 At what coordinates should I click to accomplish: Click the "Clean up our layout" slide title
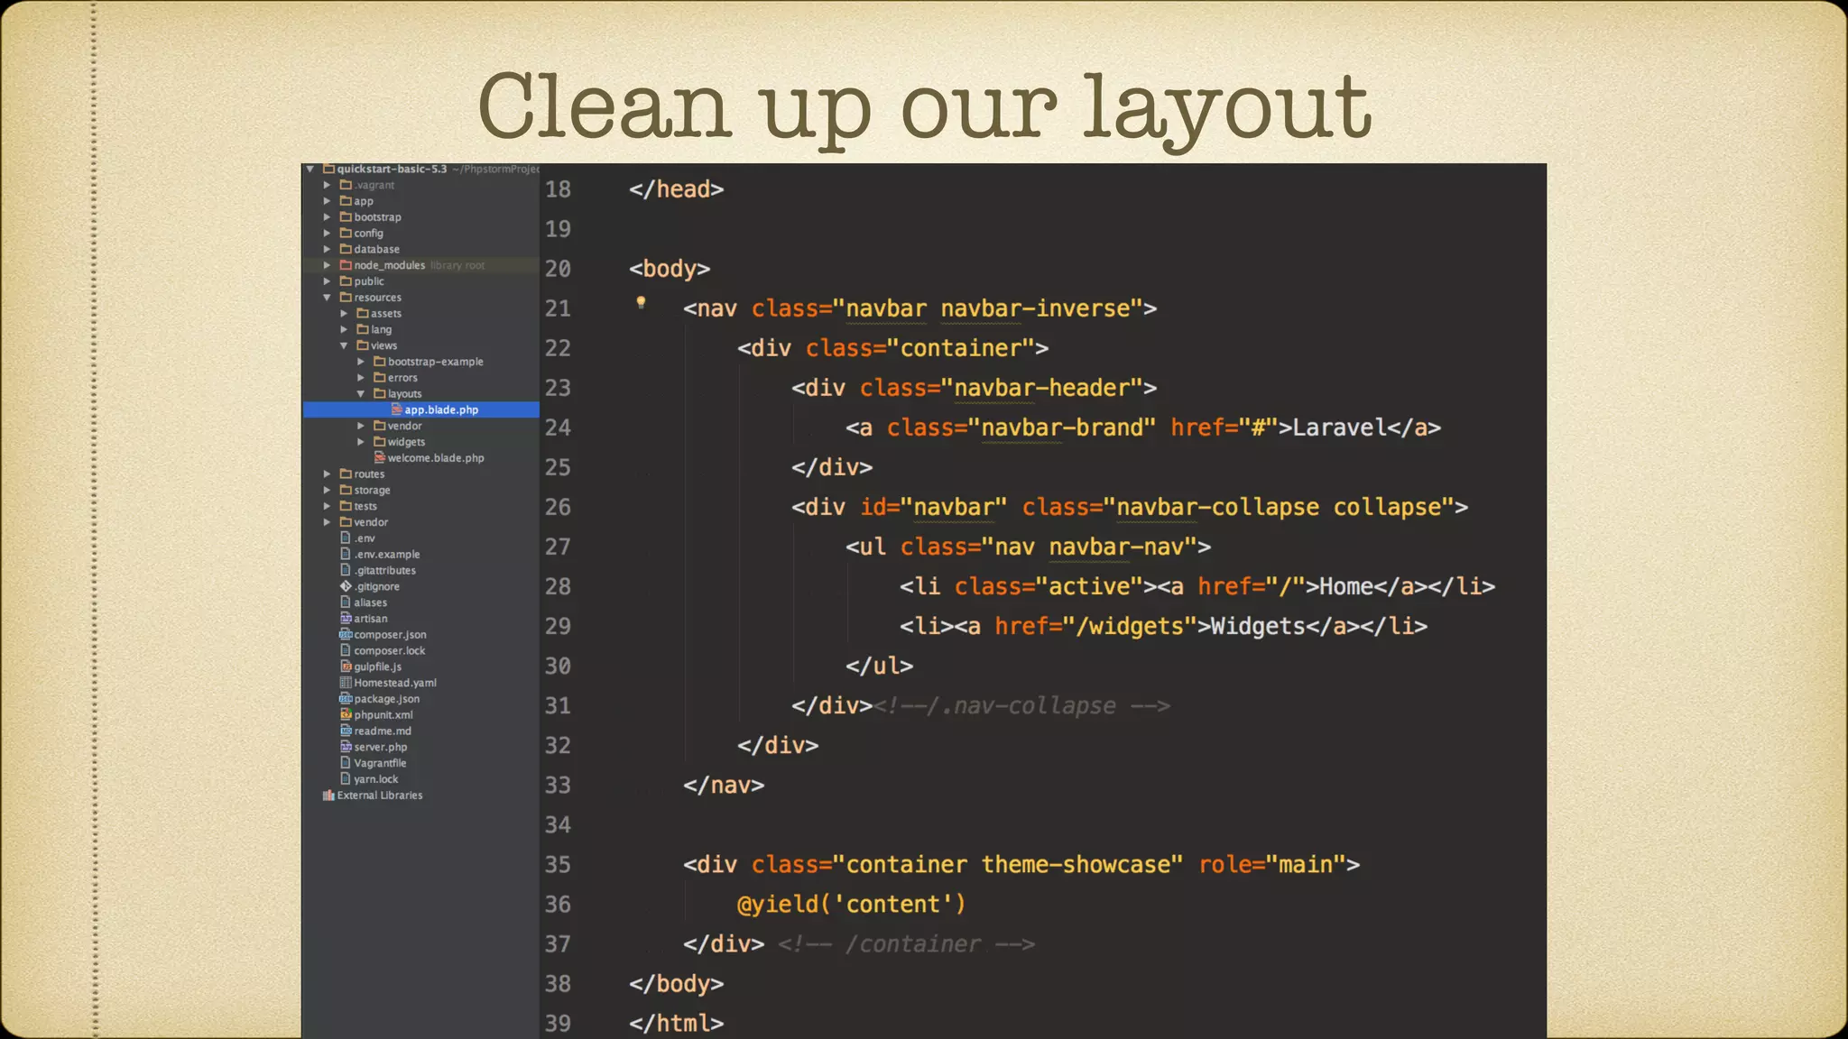pos(924,108)
